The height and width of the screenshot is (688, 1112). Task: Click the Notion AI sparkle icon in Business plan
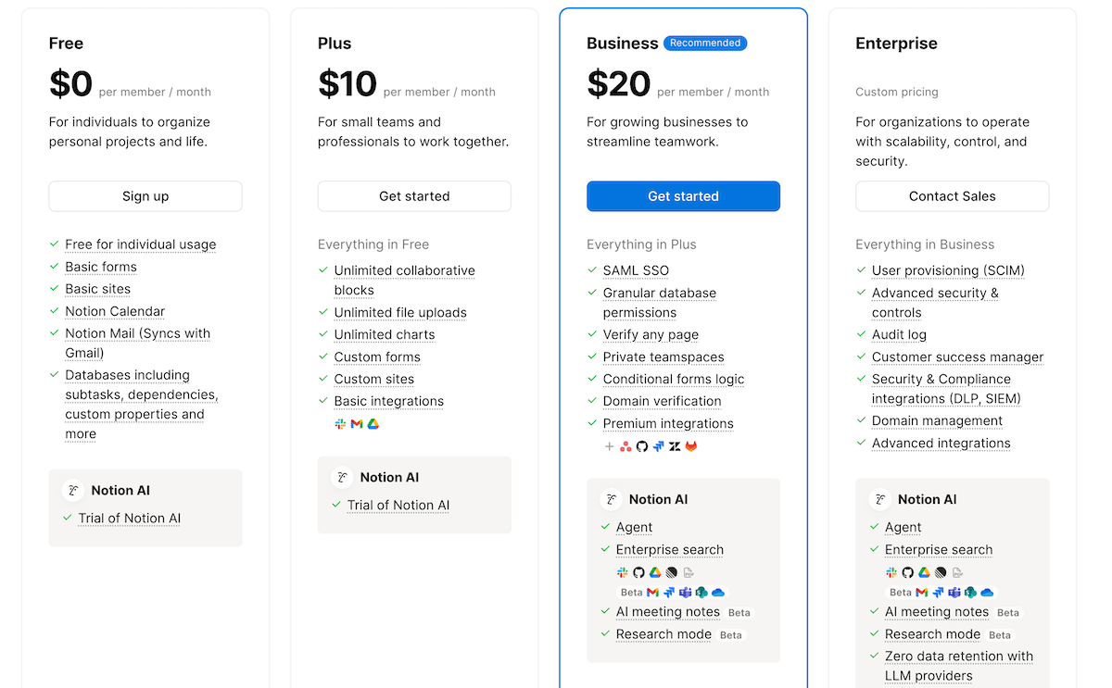tap(612, 498)
